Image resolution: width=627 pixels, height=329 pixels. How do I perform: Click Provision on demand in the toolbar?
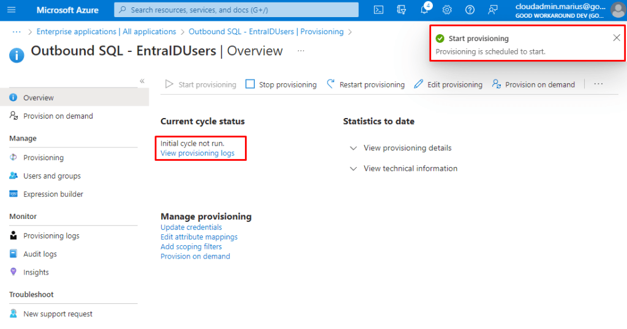pos(533,84)
